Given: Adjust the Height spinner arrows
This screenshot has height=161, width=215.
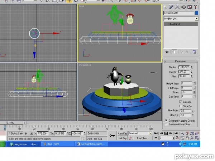Looking at the screenshot, I should click(x=192, y=72).
